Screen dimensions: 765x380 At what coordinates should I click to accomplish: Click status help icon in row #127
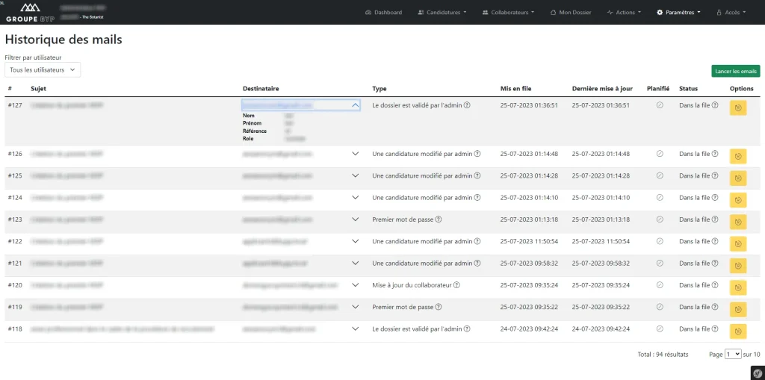715,105
